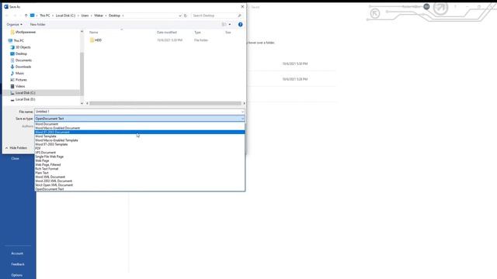Screen dimensions: 497x279
Task: Refresh the Desktop folder listing
Action: 186,15
